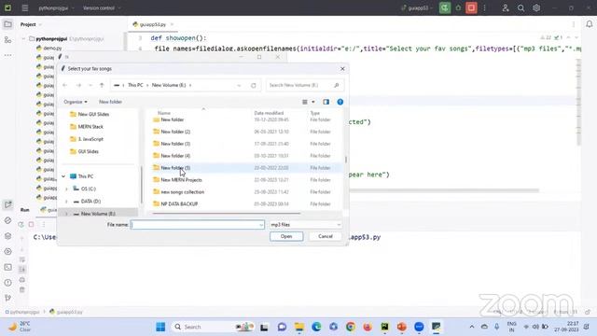The height and width of the screenshot is (336, 597).
Task: Open the Notifications bell icon
Action: click(x=589, y=24)
